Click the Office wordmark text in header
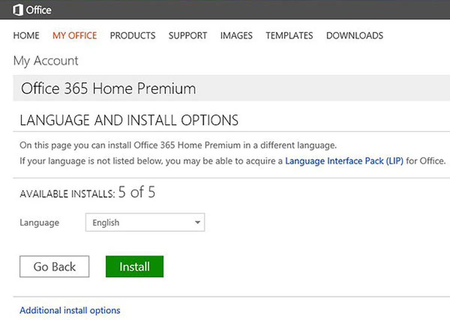The height and width of the screenshot is (320, 450). (x=39, y=10)
